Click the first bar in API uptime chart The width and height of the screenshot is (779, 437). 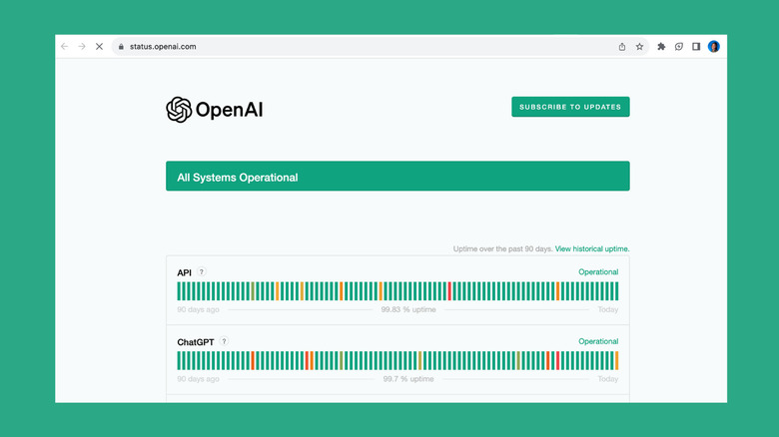tap(180, 290)
